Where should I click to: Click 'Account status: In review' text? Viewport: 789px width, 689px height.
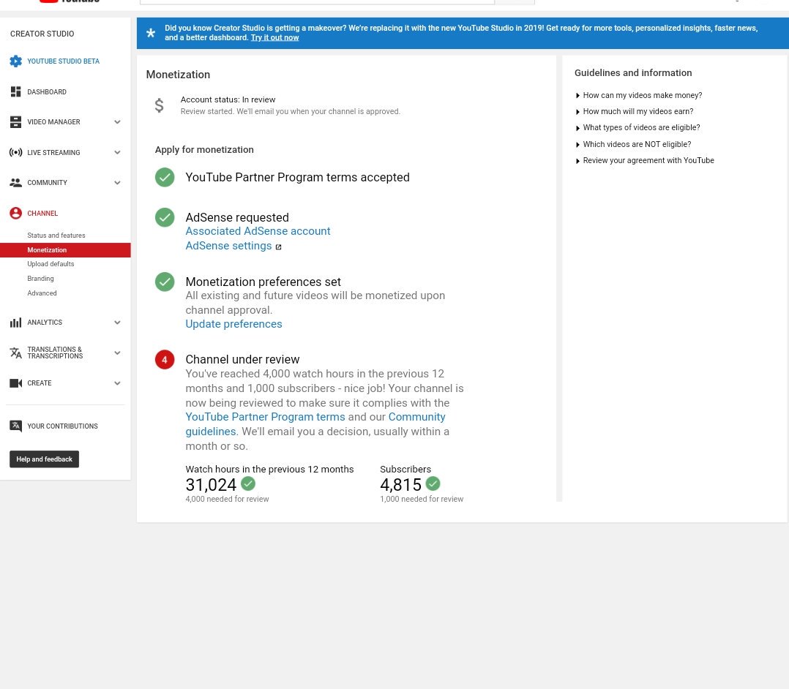click(x=228, y=99)
